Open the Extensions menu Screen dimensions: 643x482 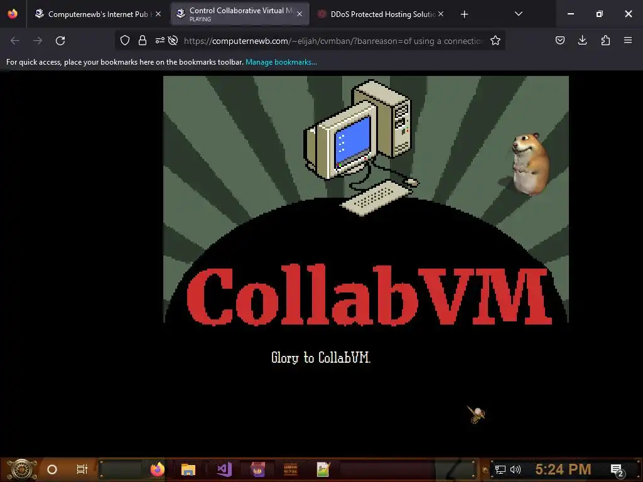point(605,40)
